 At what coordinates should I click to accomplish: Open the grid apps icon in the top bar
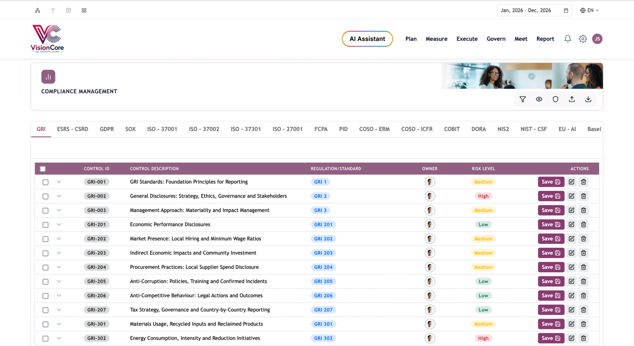pyautogui.click(x=84, y=10)
